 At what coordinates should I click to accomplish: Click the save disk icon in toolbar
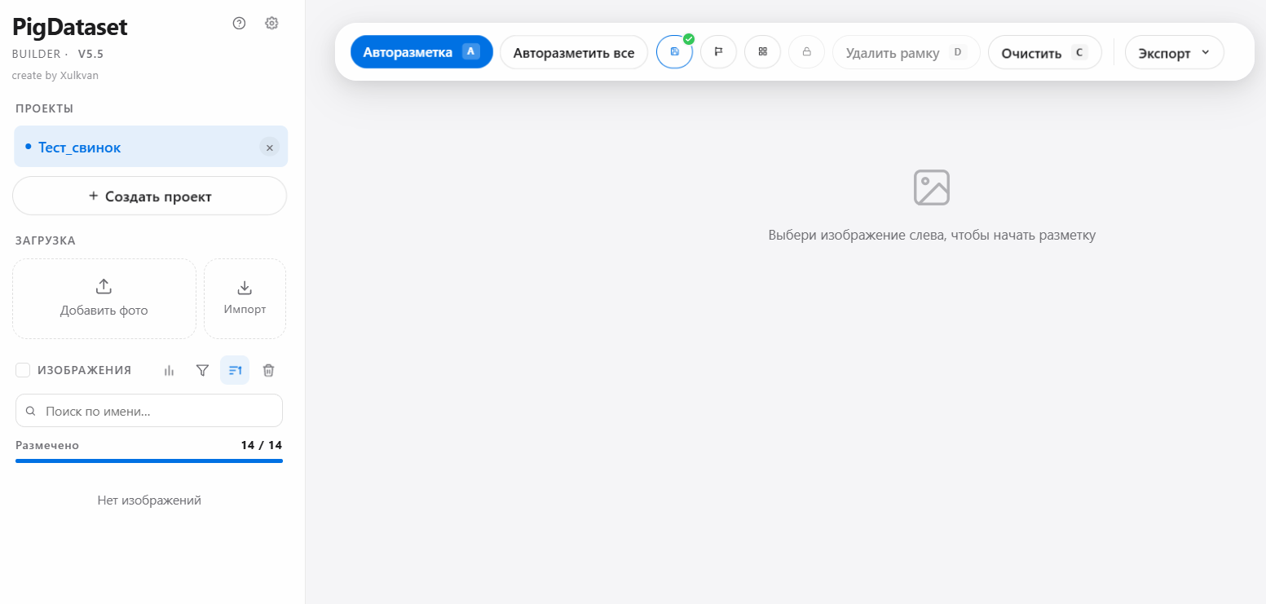(x=674, y=51)
